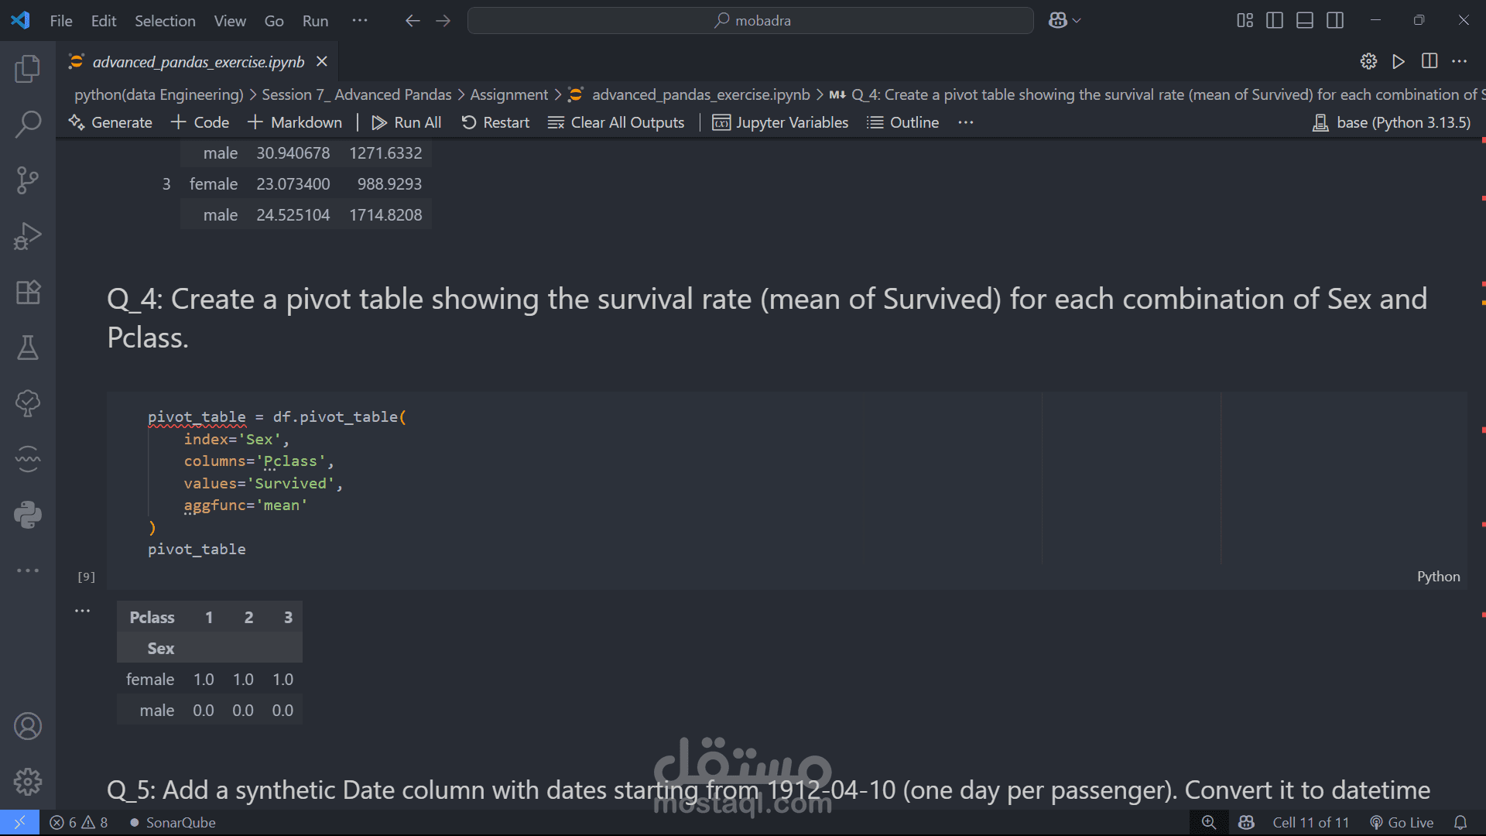Open Run and Debug view icon
The height and width of the screenshot is (836, 1486).
point(28,236)
